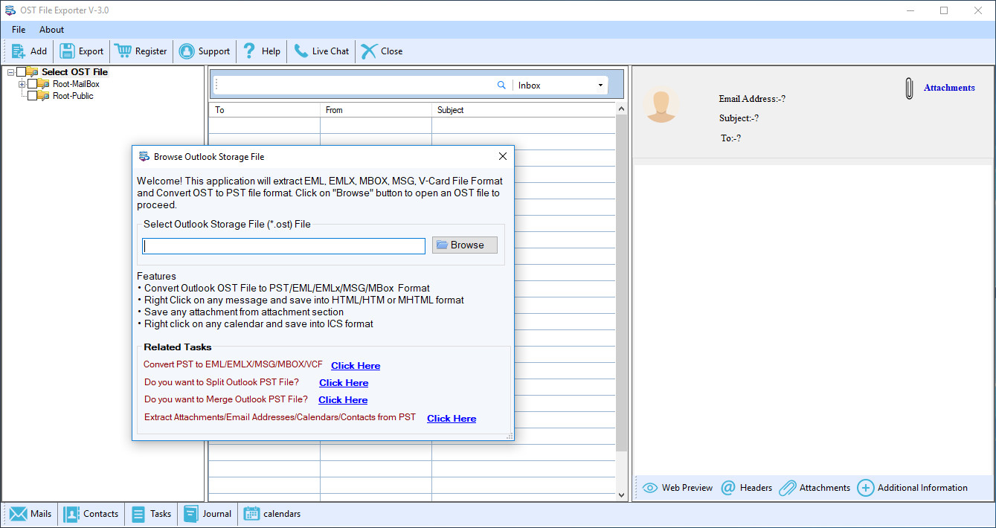Image resolution: width=996 pixels, height=528 pixels.
Task: Close the Browse Outlook Storage File dialog
Action: click(x=503, y=156)
